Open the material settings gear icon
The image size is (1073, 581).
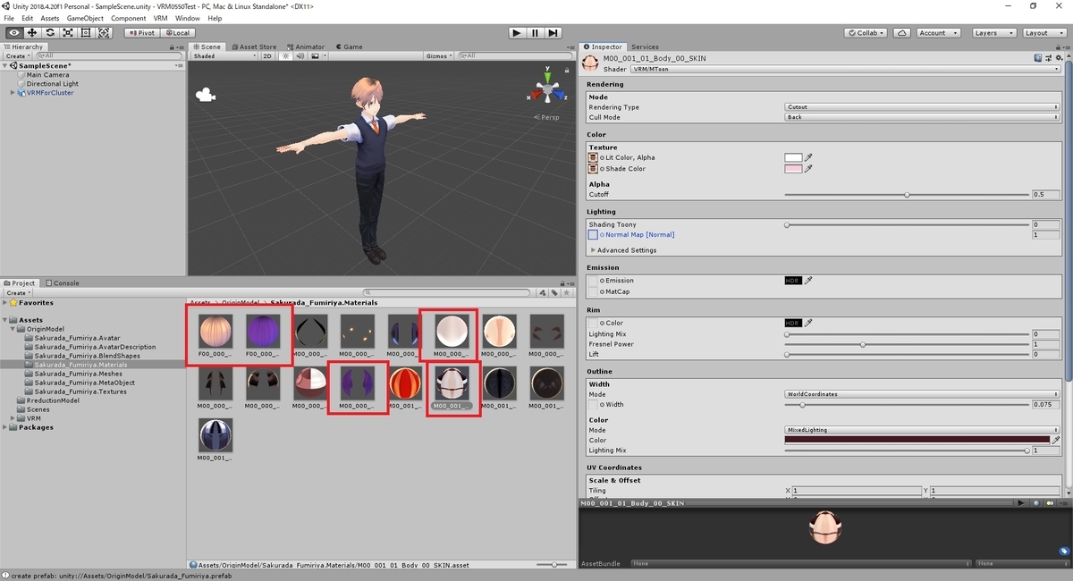click(1060, 58)
